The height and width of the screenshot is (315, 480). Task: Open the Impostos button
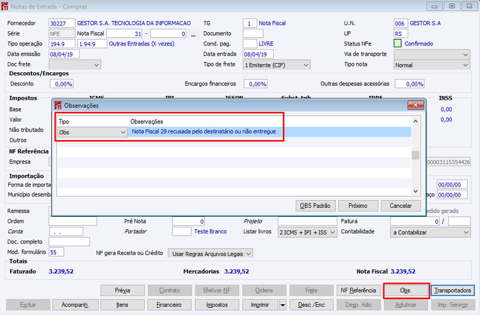coord(217,305)
